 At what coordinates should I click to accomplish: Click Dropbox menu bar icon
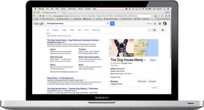126,9
